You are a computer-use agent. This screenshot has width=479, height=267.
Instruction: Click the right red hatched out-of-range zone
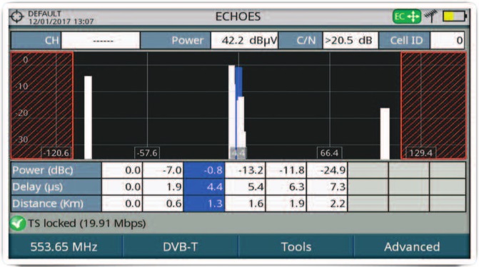click(433, 105)
